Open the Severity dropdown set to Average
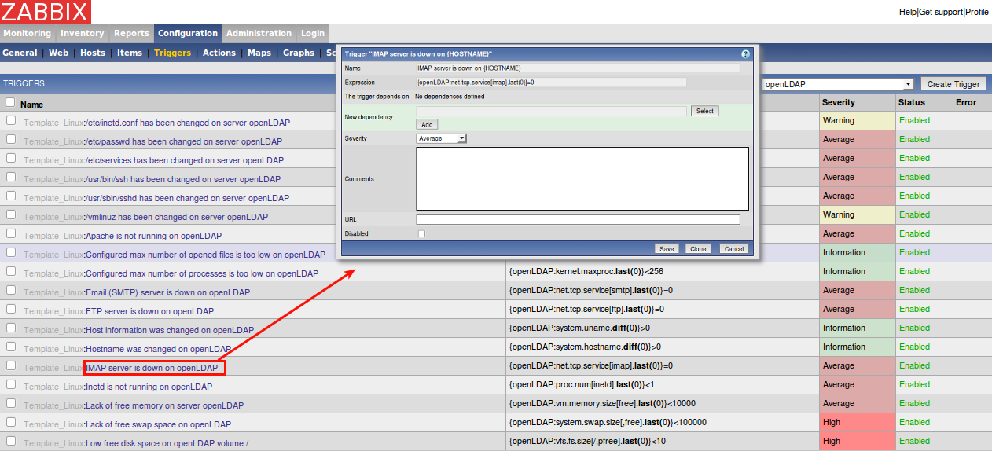 tap(441, 138)
